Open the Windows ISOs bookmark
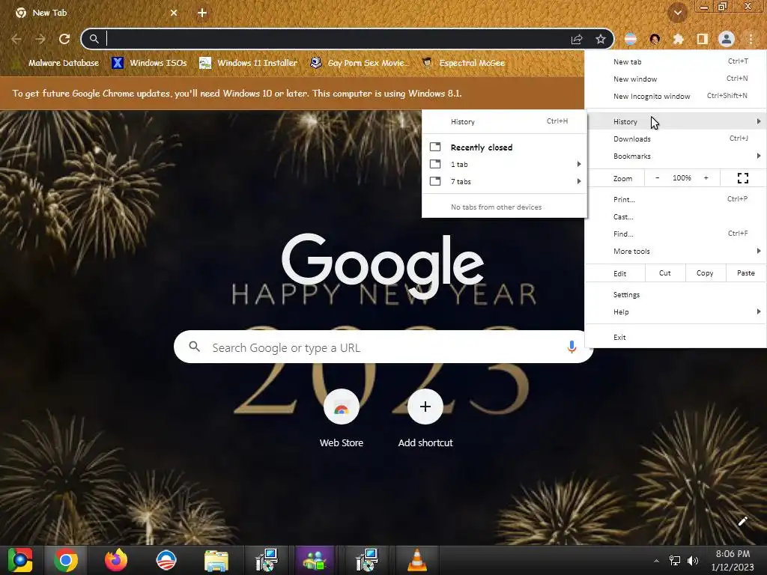 [x=150, y=63]
